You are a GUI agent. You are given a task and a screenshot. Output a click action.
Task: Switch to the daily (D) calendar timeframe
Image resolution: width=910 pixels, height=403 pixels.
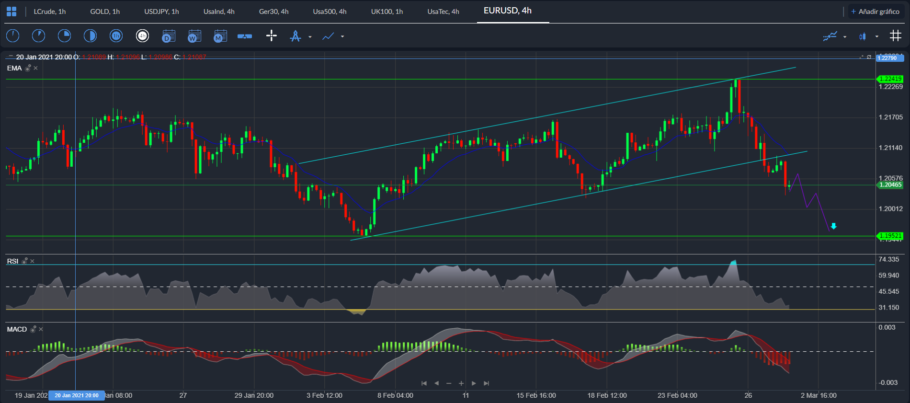click(169, 36)
